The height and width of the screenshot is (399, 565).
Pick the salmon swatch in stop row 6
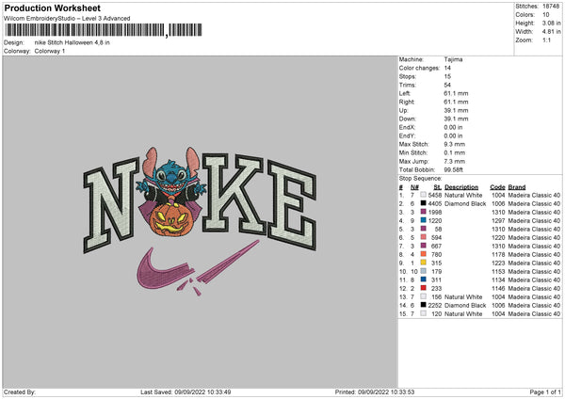click(x=423, y=237)
